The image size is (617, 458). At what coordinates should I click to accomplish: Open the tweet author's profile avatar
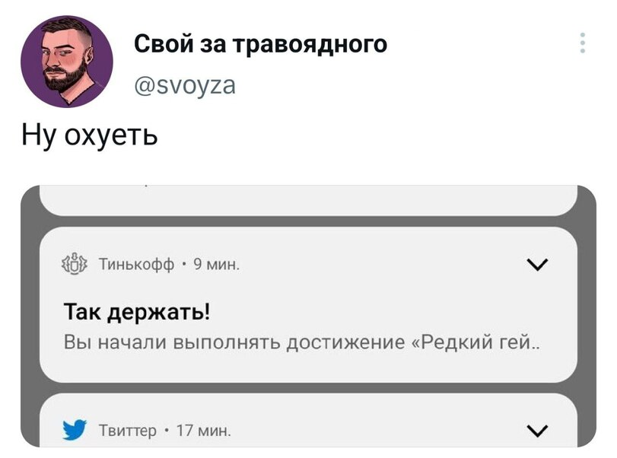pyautogui.click(x=67, y=62)
